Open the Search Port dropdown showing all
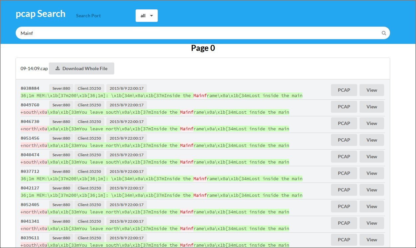 point(147,16)
